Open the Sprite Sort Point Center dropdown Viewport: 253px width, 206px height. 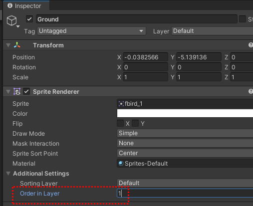tap(185, 153)
